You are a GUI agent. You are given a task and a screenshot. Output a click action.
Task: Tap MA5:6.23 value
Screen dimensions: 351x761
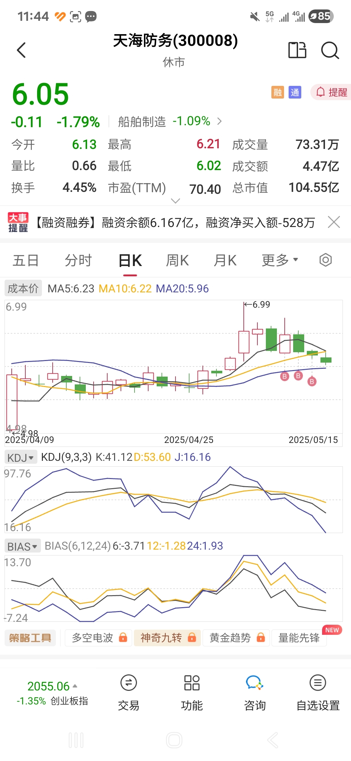click(x=71, y=288)
